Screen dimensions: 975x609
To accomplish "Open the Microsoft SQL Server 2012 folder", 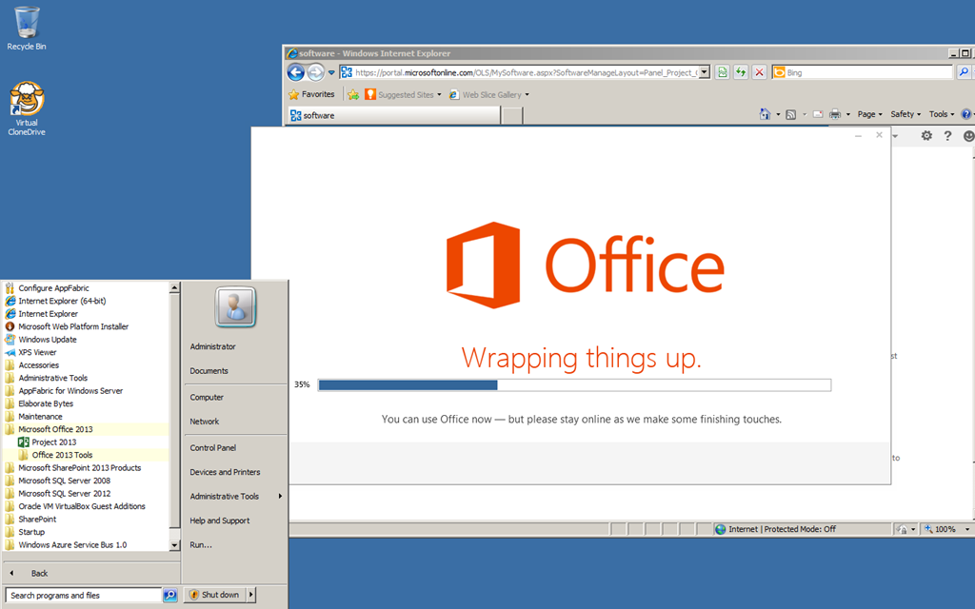I will 57,494.
